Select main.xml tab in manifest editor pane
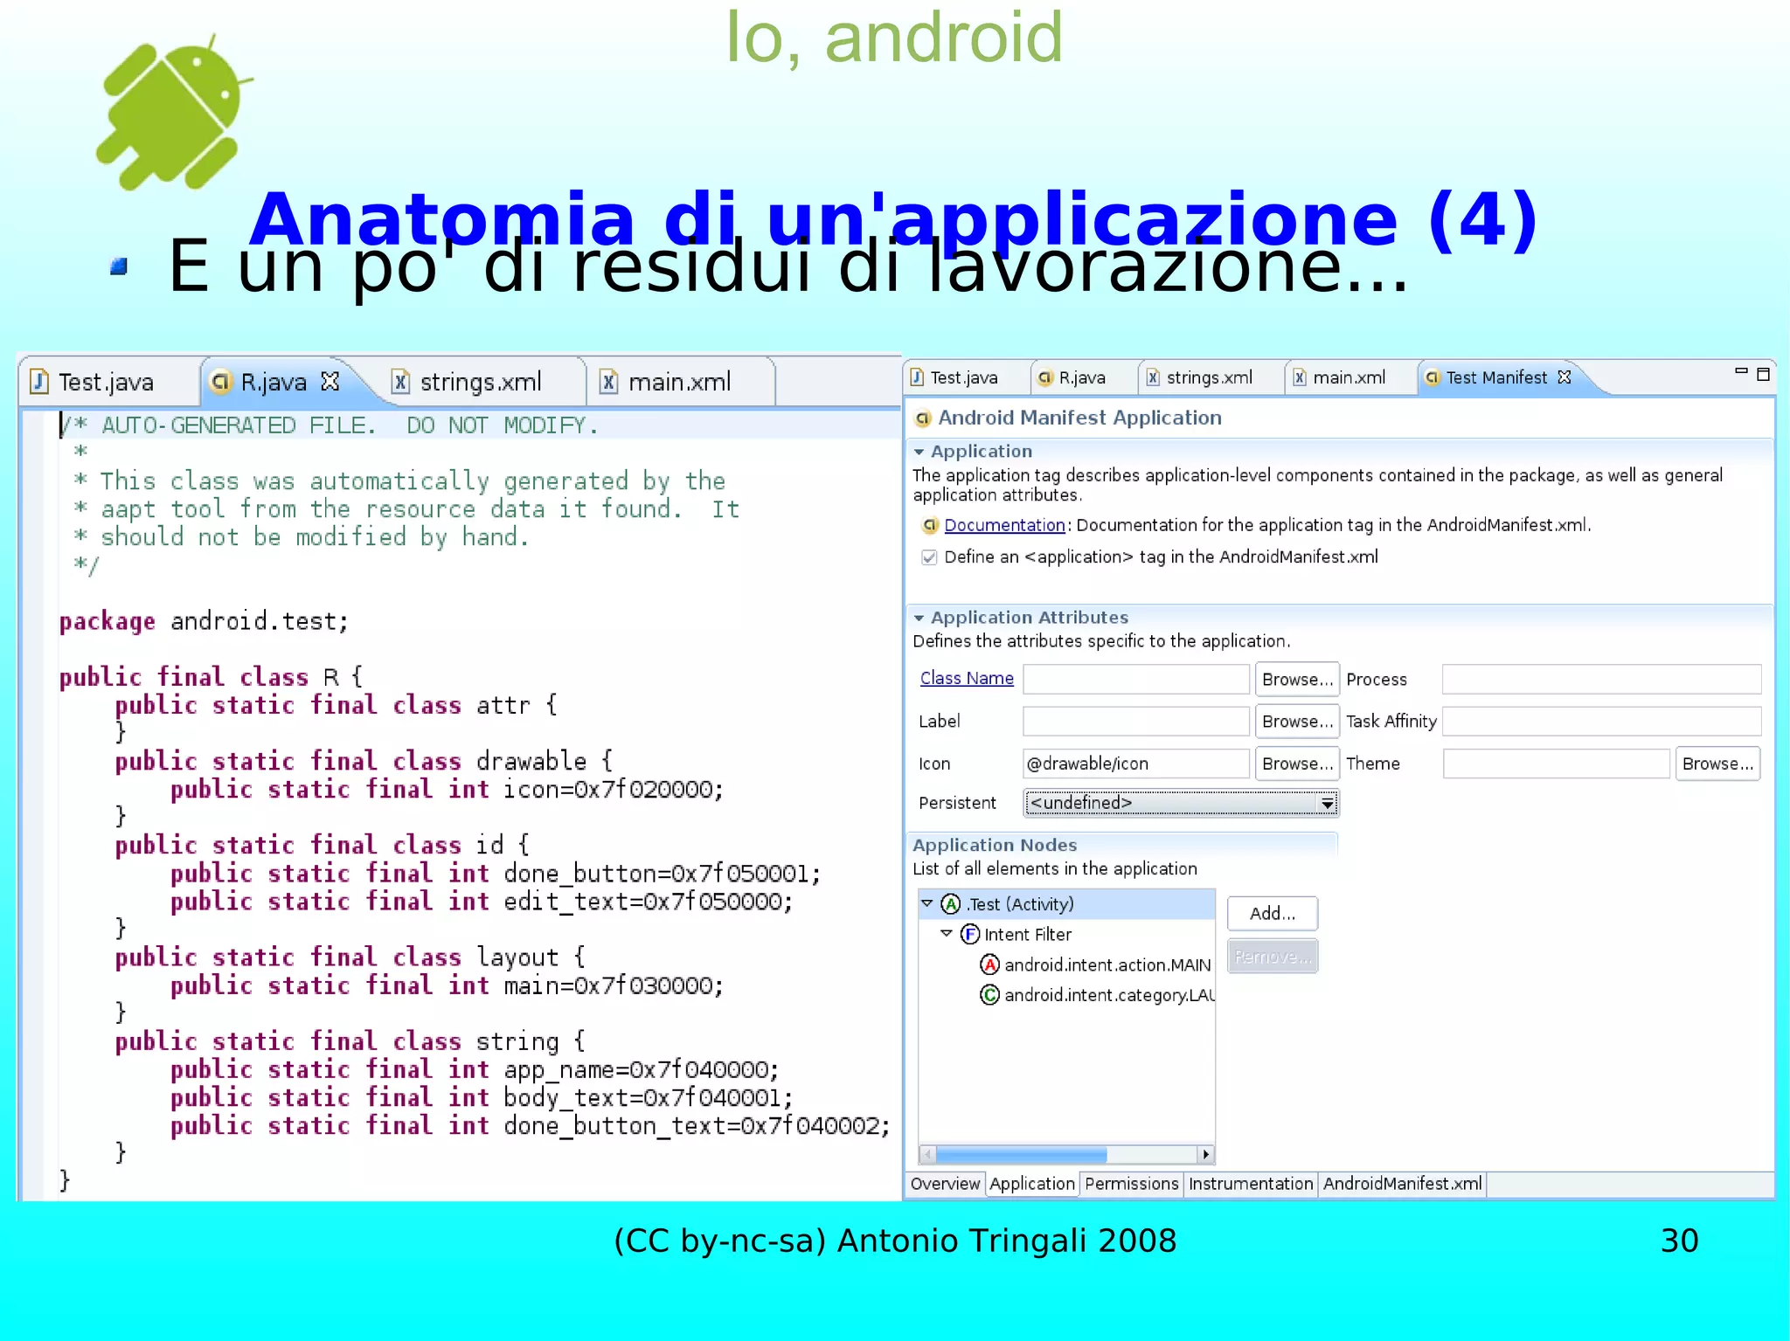The width and height of the screenshot is (1790, 1341). tap(1349, 377)
